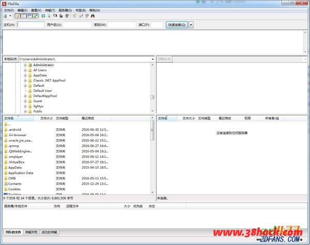This screenshot has height=245, width=310.
Task: Click the Administrator folder icon in tree
Action: pos(30,65)
